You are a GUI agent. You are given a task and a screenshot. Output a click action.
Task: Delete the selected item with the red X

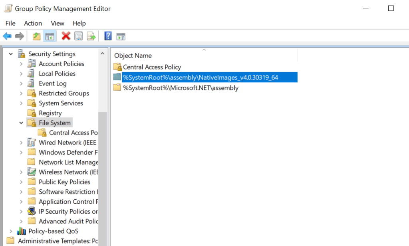pyautogui.click(x=66, y=36)
